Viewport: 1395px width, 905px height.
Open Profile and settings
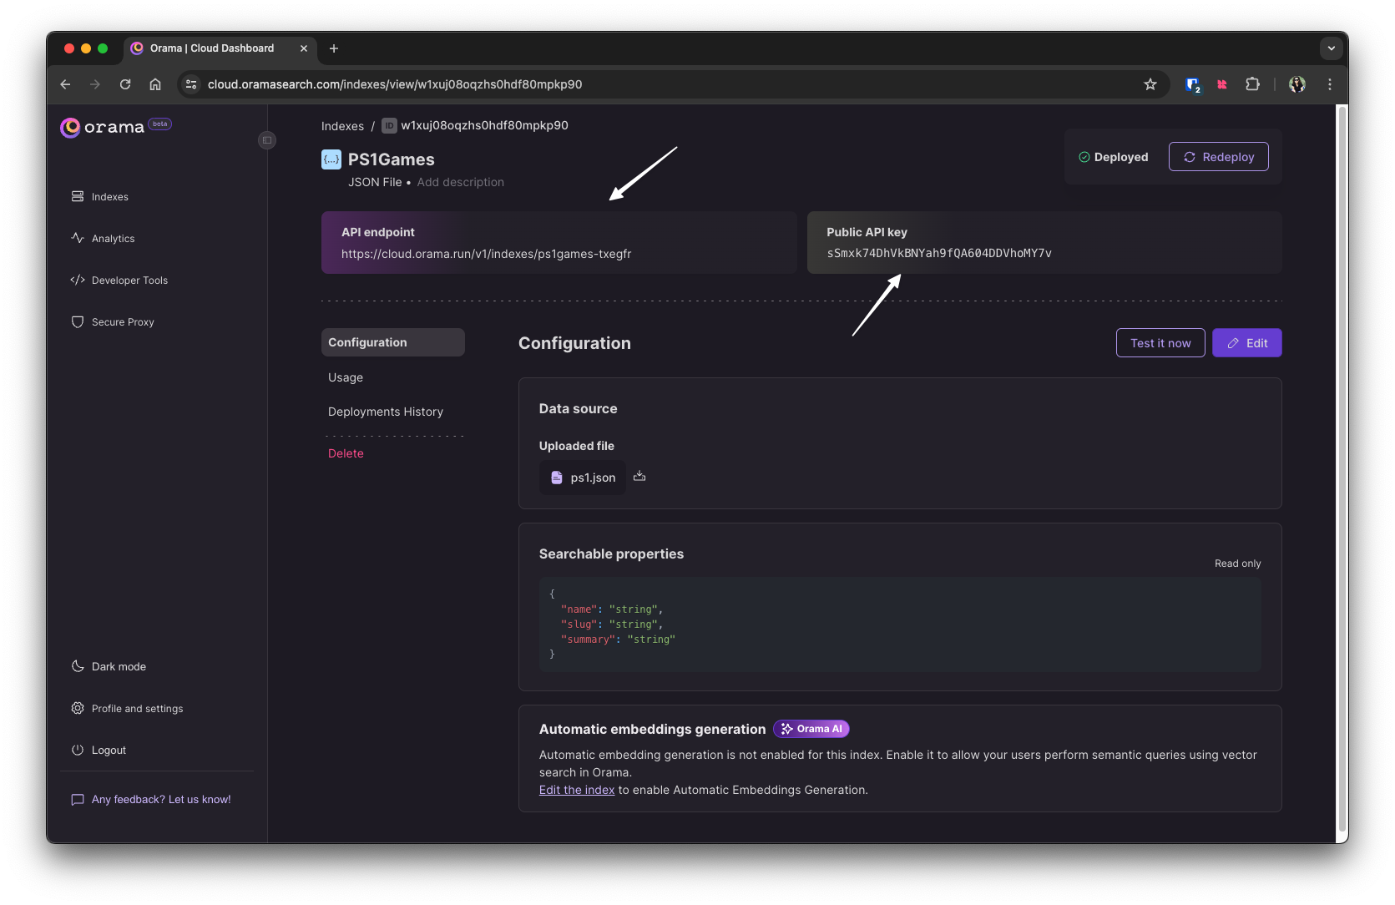click(127, 708)
